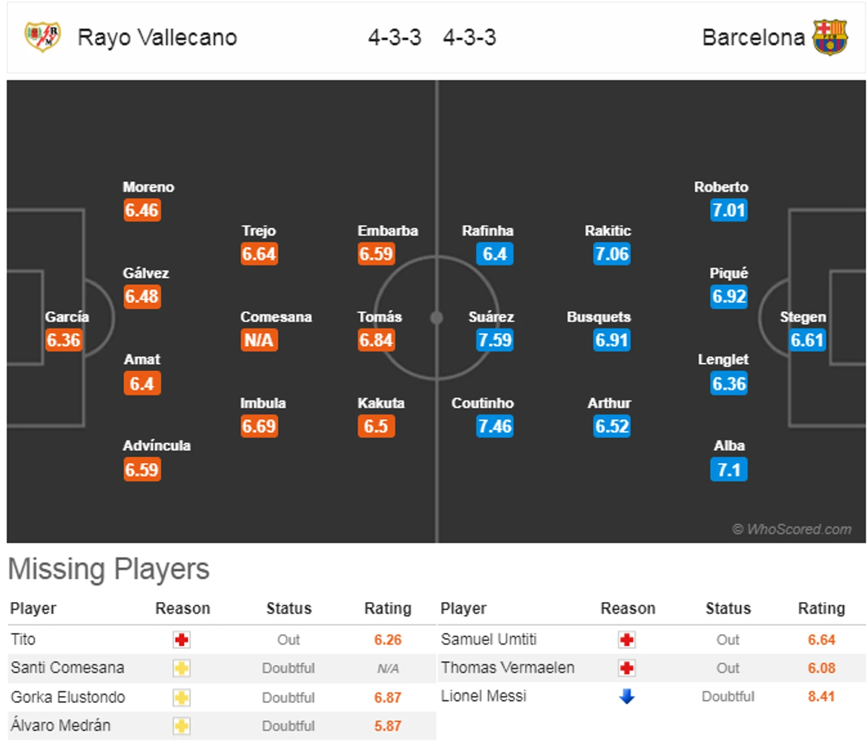Select Suárez's 7.59 rating badge

coord(494,340)
